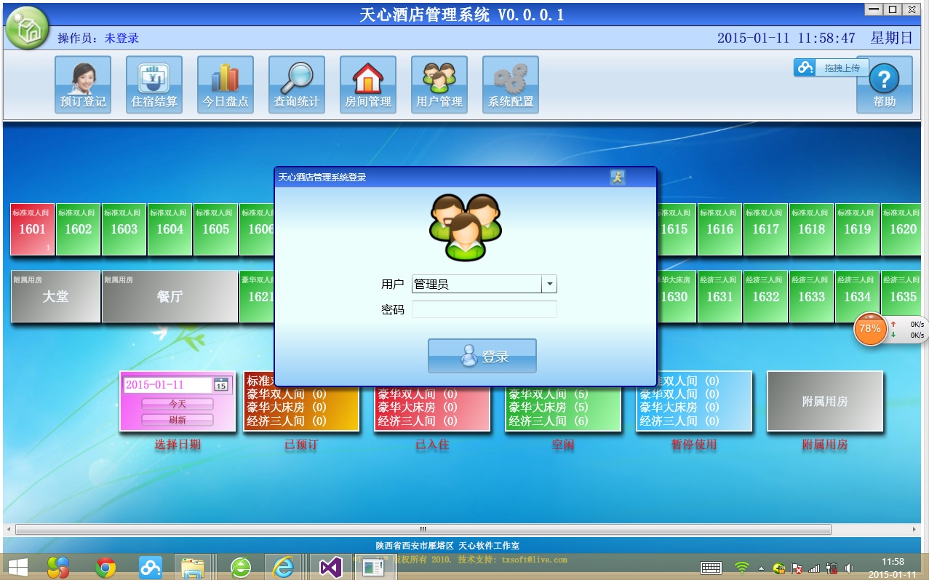Click the 住宿结算 checkout settlement icon
This screenshot has height=580, width=929.
point(154,84)
